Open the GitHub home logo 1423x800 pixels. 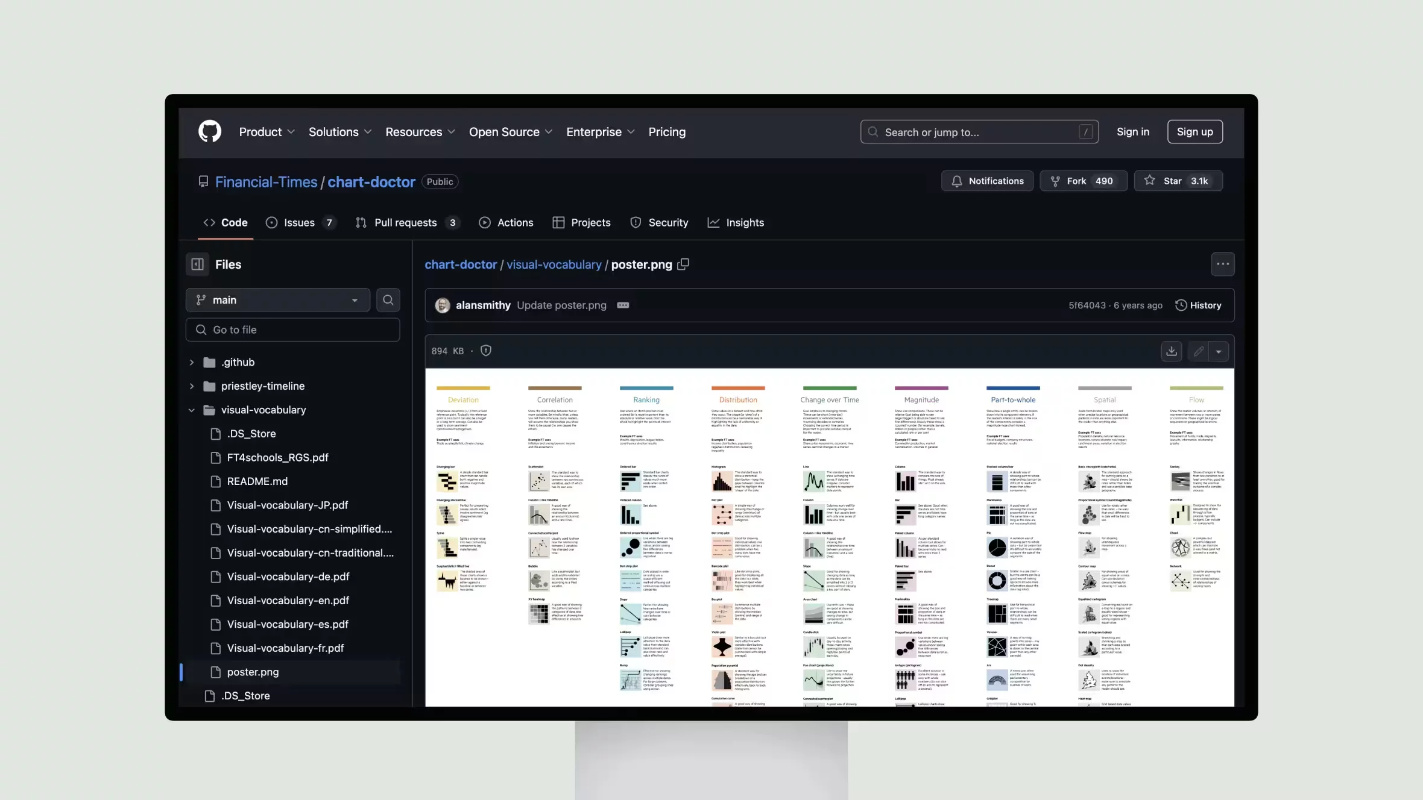[x=210, y=131]
